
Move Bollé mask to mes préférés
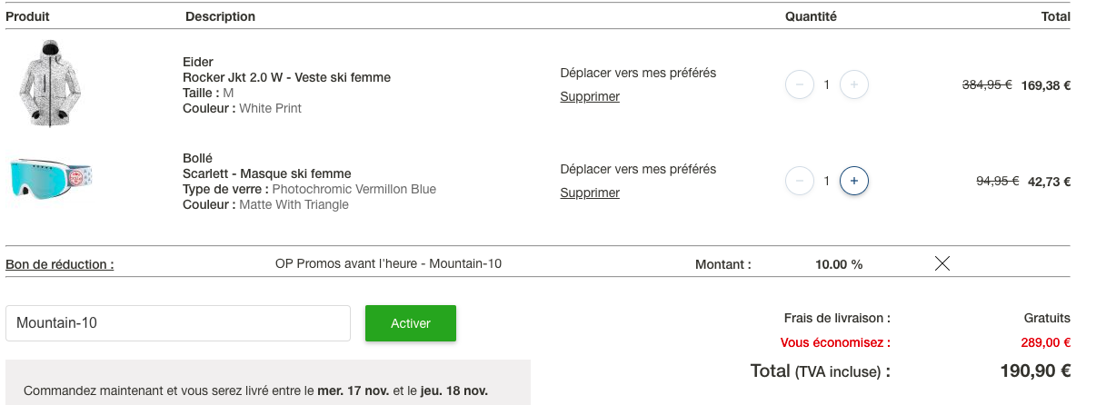pos(638,169)
